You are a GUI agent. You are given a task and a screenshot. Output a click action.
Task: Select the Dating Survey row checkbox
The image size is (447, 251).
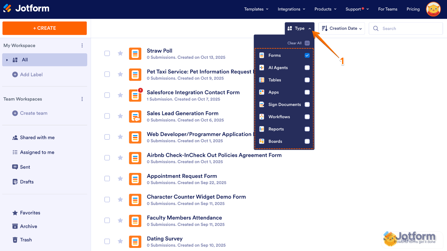pyautogui.click(x=107, y=241)
